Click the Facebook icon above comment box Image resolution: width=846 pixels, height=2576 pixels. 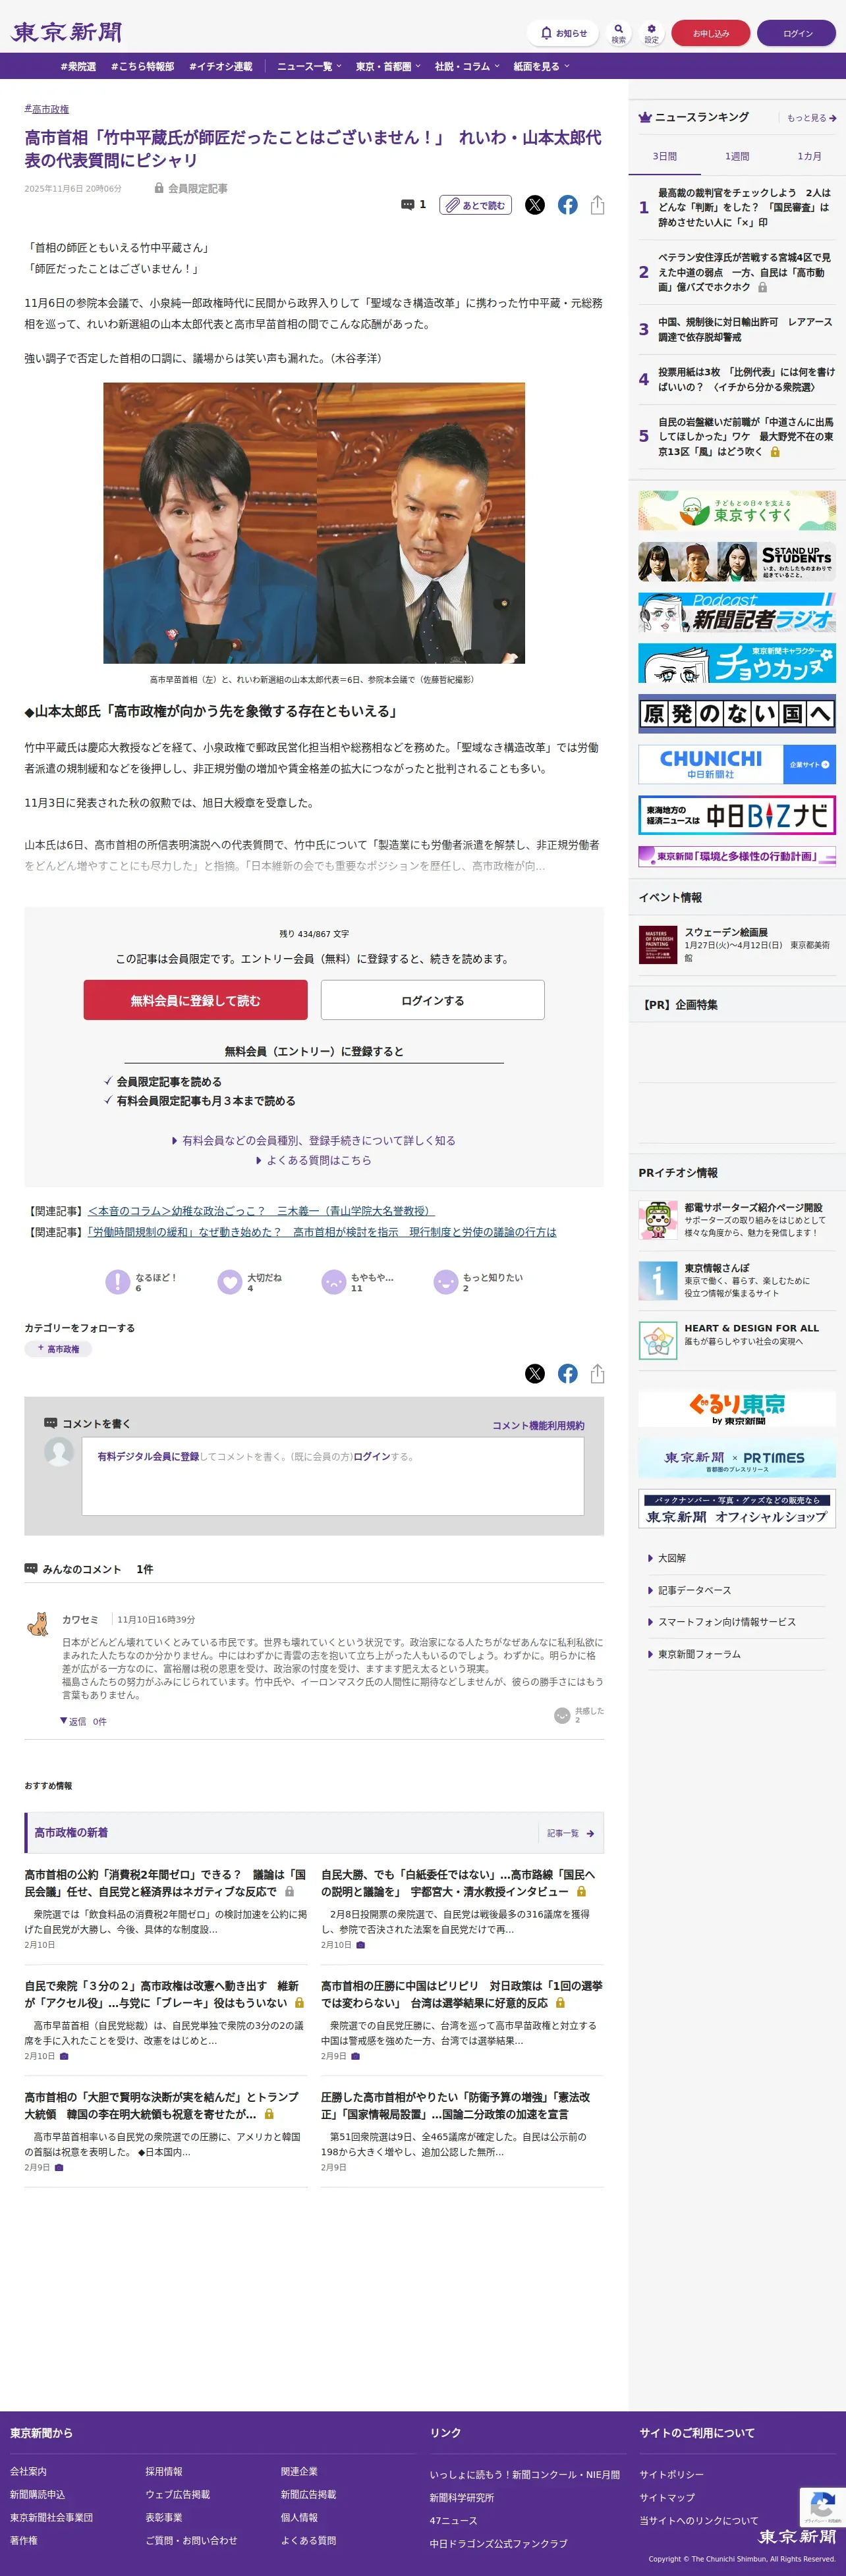[568, 1374]
